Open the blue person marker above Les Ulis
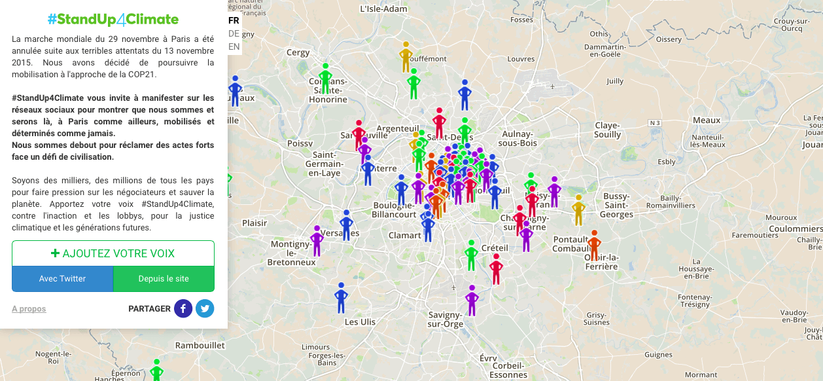Image resolution: width=823 pixels, height=381 pixels. pos(341,298)
